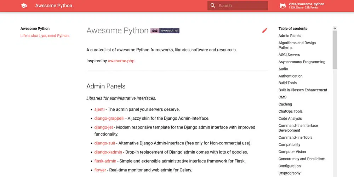Open the django-jet link
The image size is (354, 177).
[x=104, y=127]
